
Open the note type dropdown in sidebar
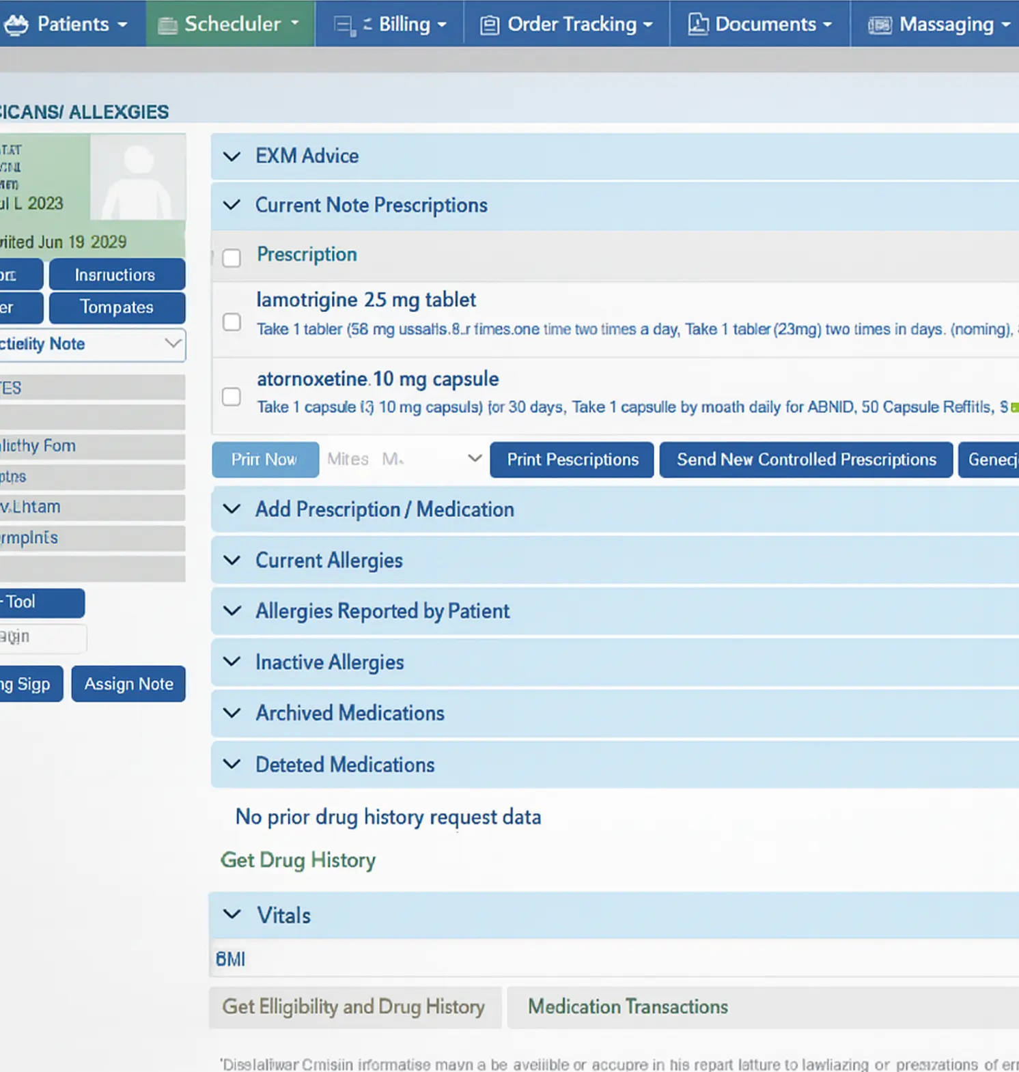[173, 343]
